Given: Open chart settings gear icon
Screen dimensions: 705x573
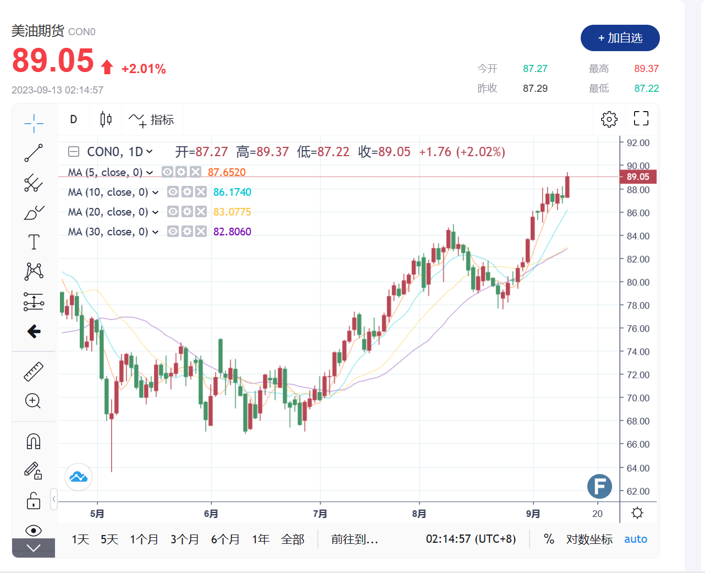Looking at the screenshot, I should click(x=609, y=119).
